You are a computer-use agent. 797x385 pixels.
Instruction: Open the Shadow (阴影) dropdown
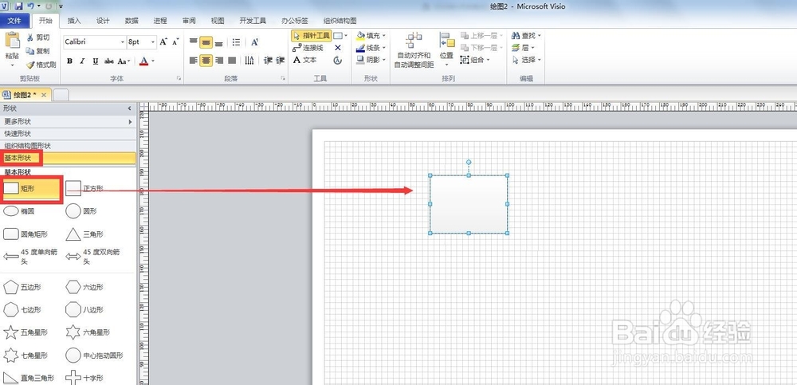pos(371,60)
